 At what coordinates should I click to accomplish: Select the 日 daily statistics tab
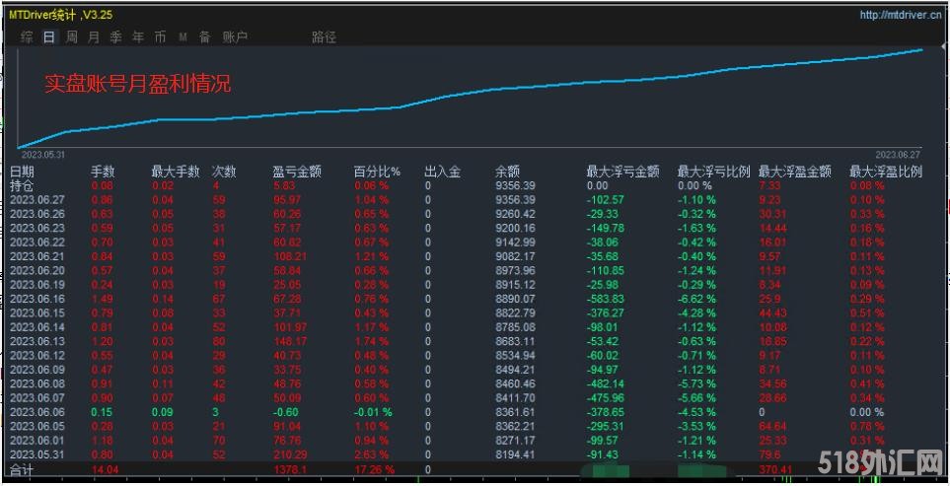tap(49, 37)
